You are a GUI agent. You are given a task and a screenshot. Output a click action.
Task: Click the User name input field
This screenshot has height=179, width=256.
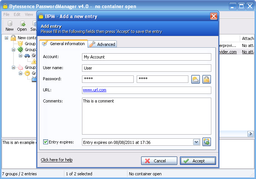[x=147, y=68]
